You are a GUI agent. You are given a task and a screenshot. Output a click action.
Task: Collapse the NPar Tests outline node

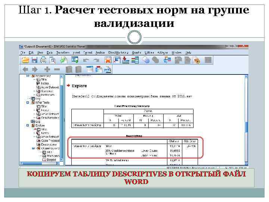click(x=27, y=102)
